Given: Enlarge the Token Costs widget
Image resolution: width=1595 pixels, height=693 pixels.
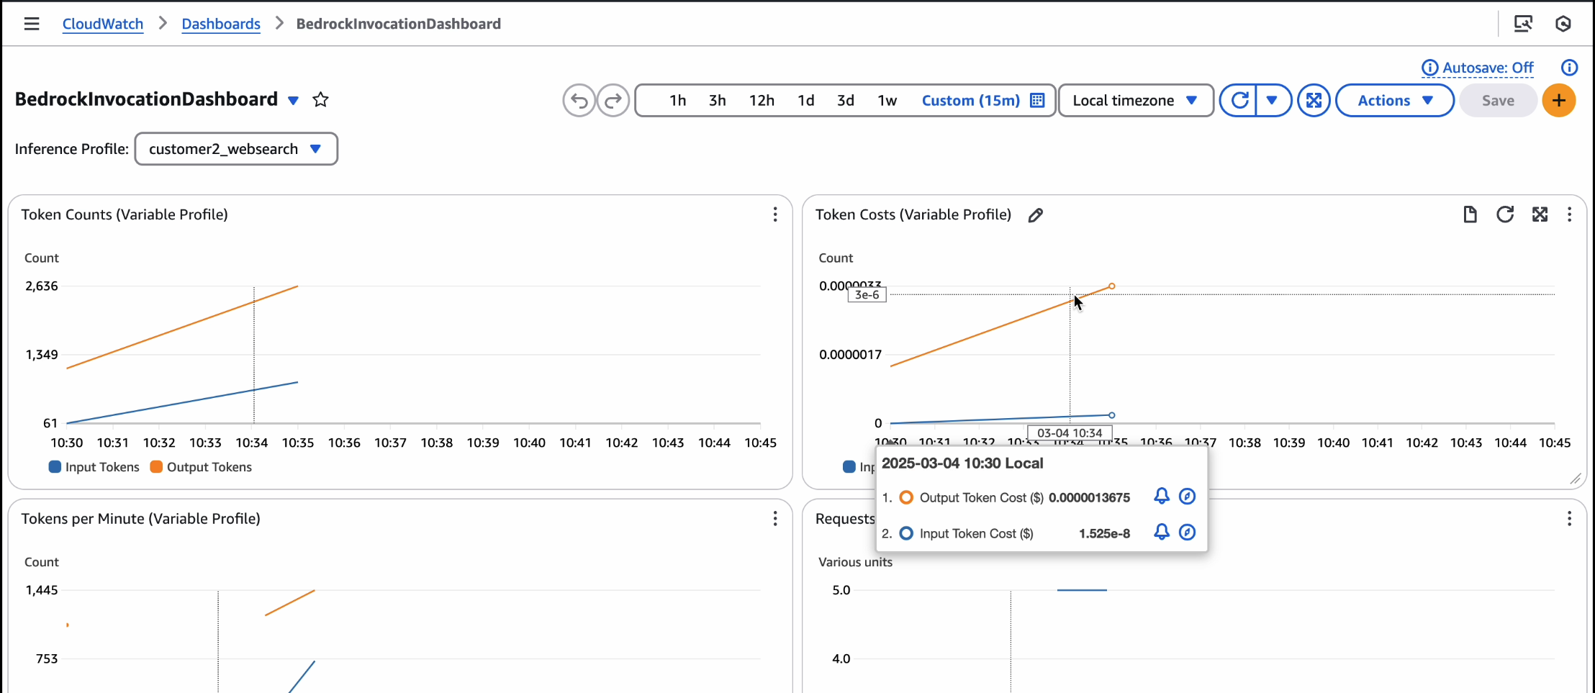Looking at the screenshot, I should click(1540, 214).
